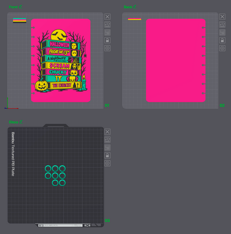Open plate settings for Discs plate

(x=107, y=163)
